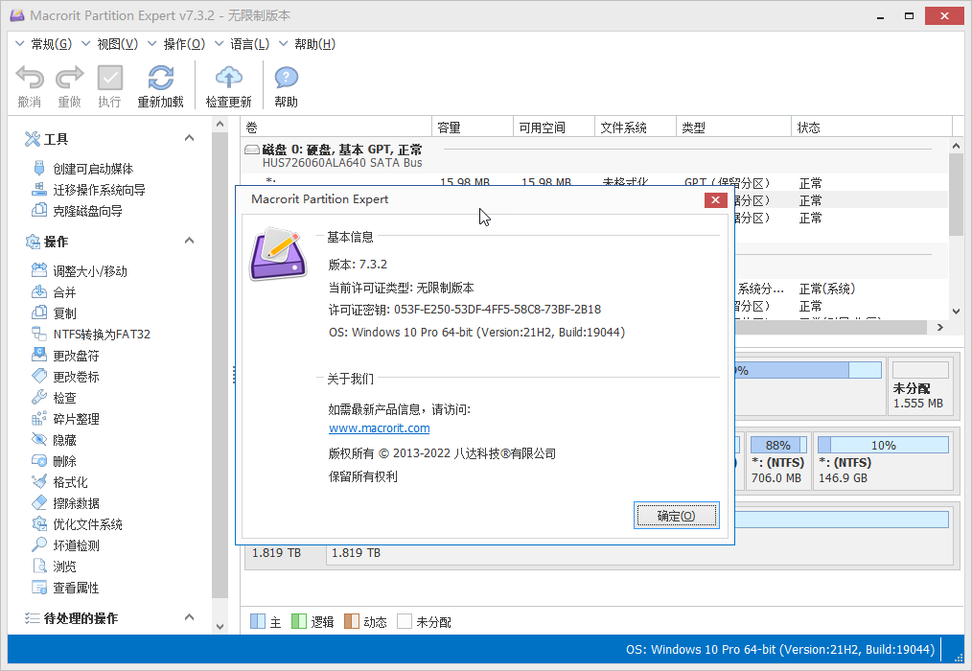Viewport: 972px width, 671px height.
Task: Sort by 类型 column header
Action: [734, 127]
